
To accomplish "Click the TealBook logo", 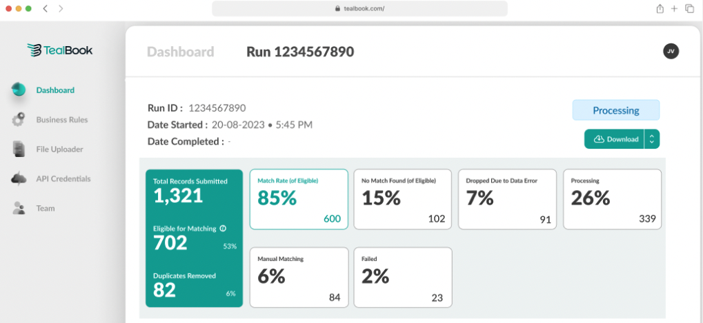I will click(59, 50).
